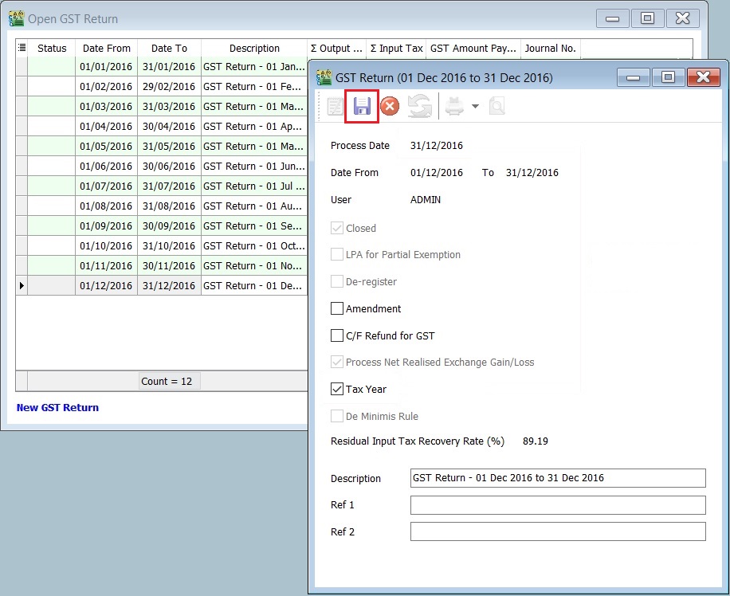The width and height of the screenshot is (730, 596).
Task: Sort by the Date From column header
Action: click(106, 48)
